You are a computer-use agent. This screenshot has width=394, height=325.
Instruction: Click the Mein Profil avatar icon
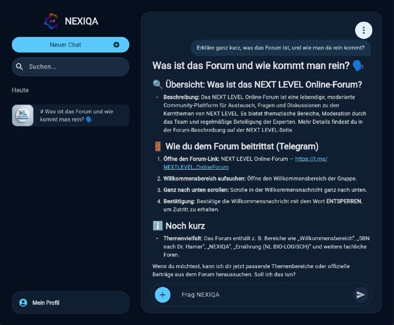coord(23,303)
